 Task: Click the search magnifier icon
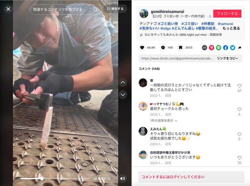point(95,10)
